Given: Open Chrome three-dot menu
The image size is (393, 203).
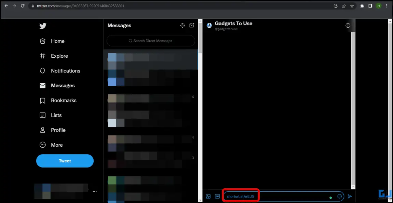Looking at the screenshot, I should point(387,6).
